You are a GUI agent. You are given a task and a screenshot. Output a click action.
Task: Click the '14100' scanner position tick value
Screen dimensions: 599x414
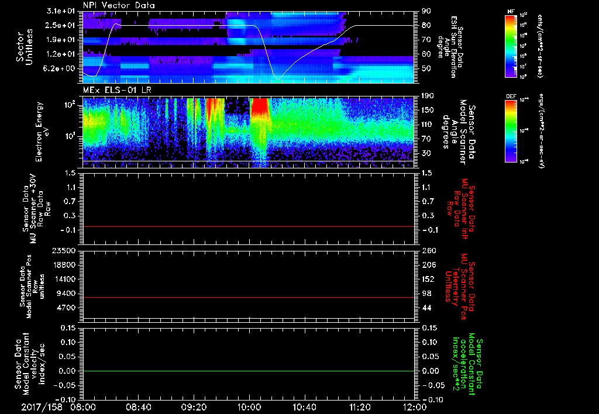[63, 279]
